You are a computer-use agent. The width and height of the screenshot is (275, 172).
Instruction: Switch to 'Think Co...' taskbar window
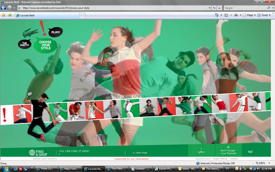click(x=46, y=169)
